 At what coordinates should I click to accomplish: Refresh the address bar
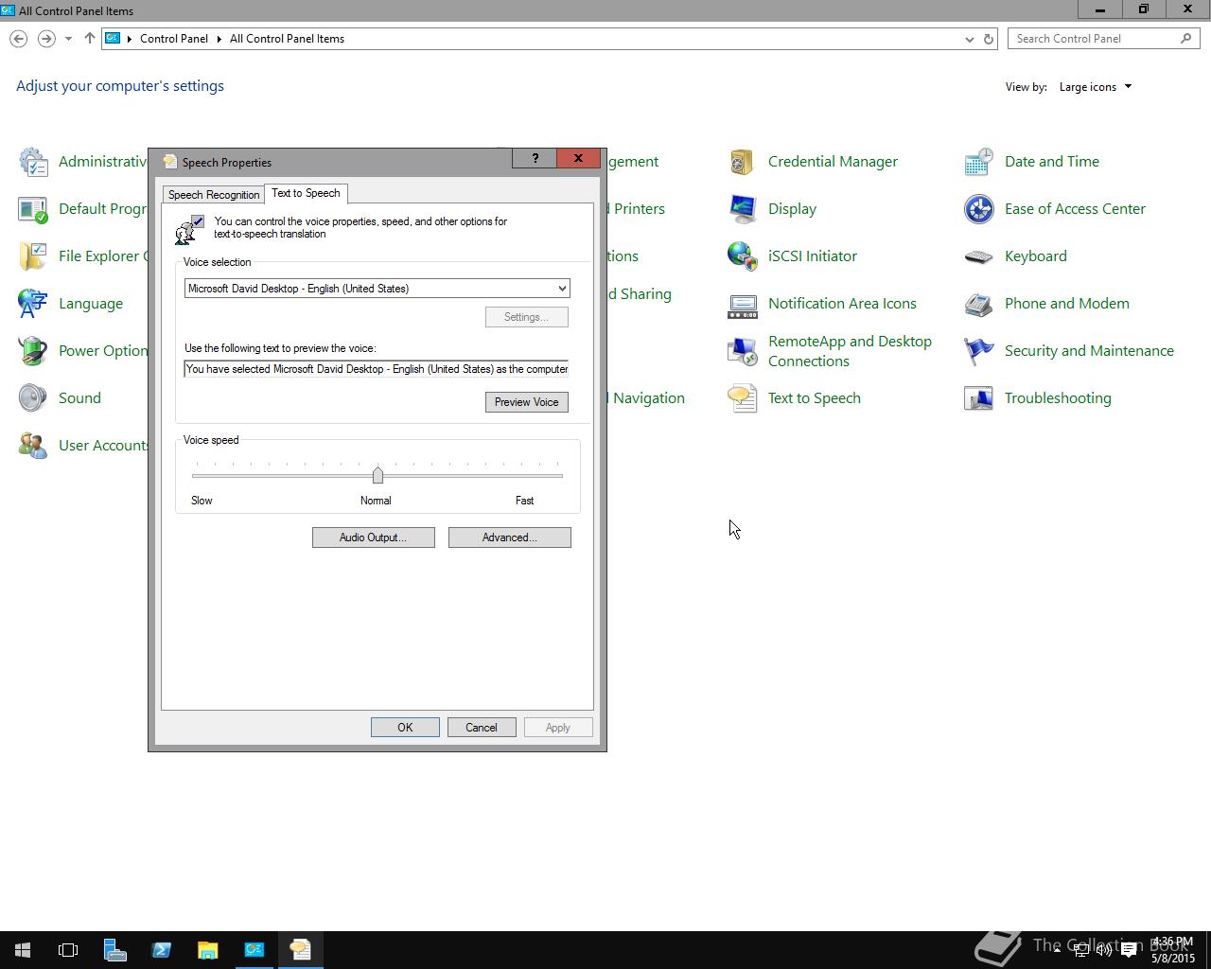pyautogui.click(x=988, y=39)
